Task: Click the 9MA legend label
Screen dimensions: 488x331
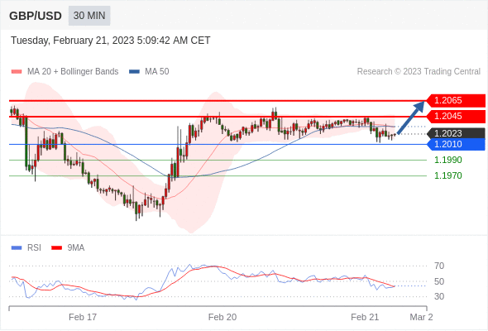Action: 76,248
